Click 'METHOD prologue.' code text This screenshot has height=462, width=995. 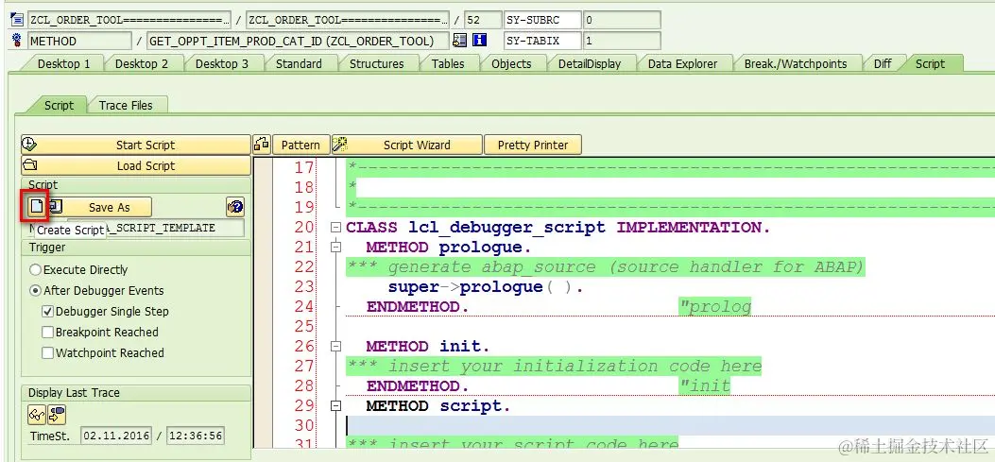(449, 247)
